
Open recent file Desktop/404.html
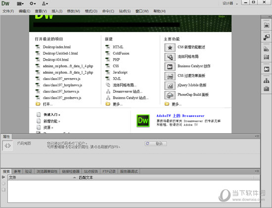tap(56, 60)
